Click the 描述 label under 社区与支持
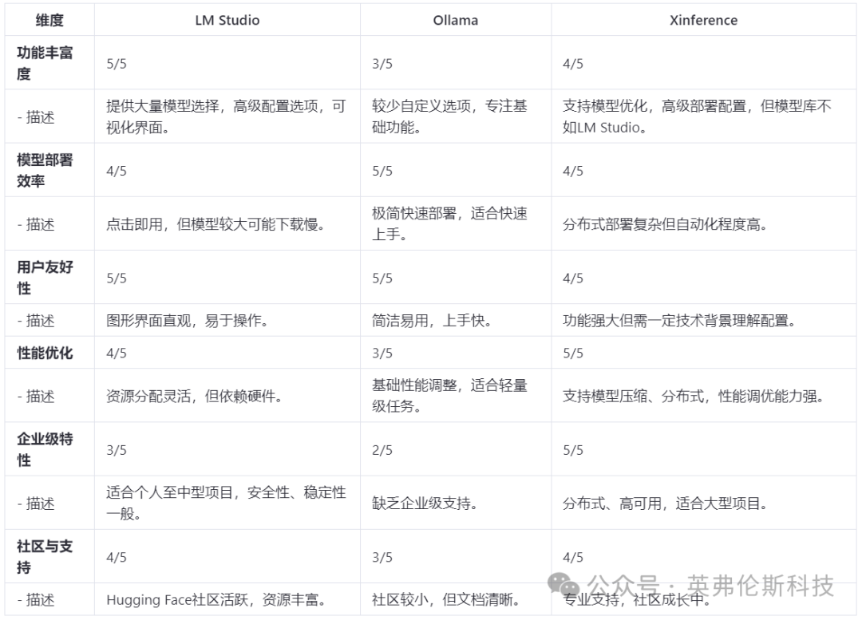Viewport: 862px width, 620px height. tap(36, 600)
